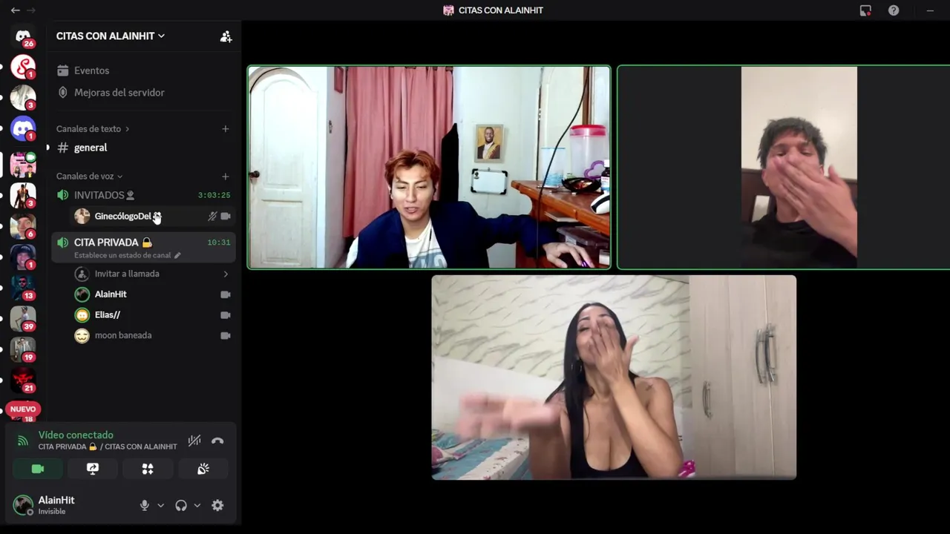This screenshot has width=950, height=534.
Task: Click the 3:03:25 INVITADOS timer
Action: pyautogui.click(x=214, y=195)
